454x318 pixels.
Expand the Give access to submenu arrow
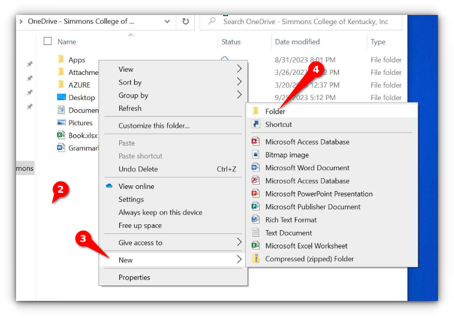(239, 243)
